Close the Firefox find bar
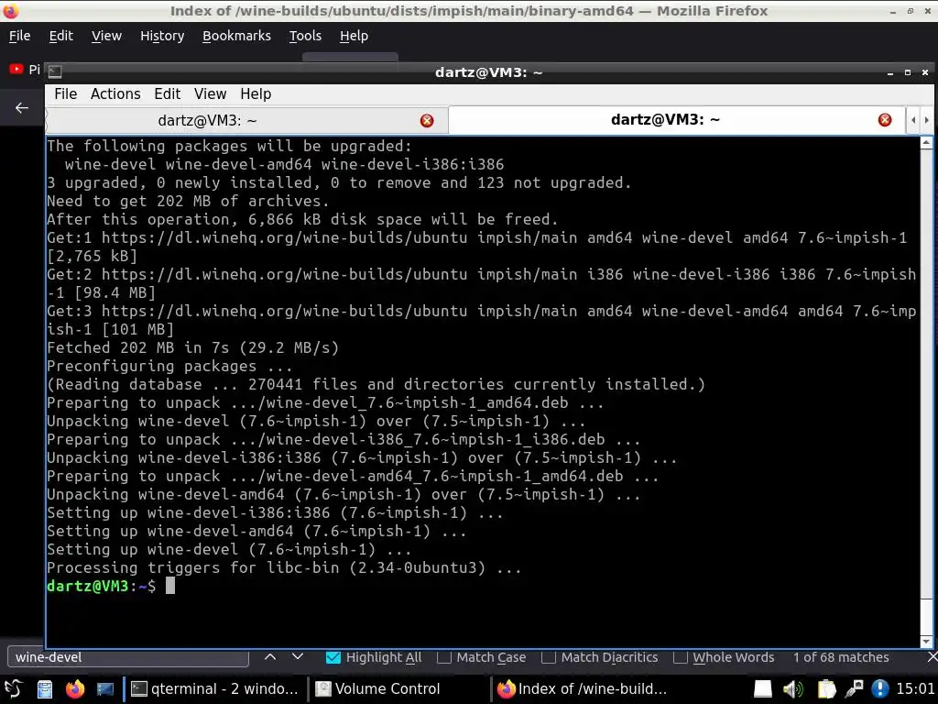 pyautogui.click(x=932, y=657)
